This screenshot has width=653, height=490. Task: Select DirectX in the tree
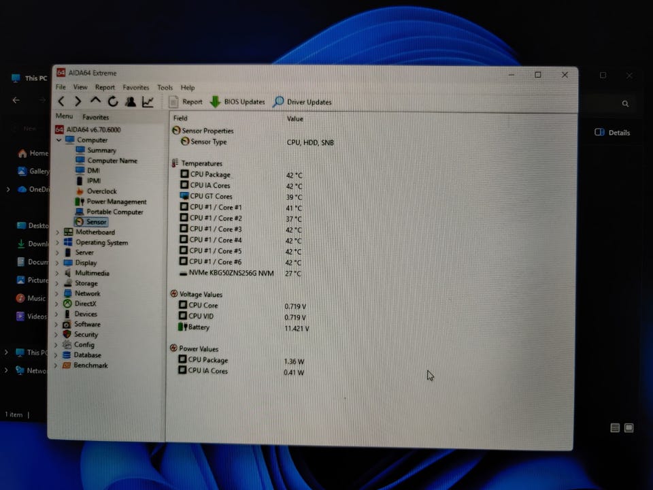tap(80, 304)
